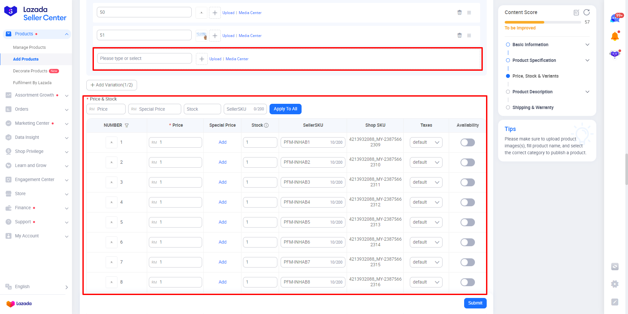Open Taxes dropdown for variant 2
628x314 pixels.
[426, 162]
